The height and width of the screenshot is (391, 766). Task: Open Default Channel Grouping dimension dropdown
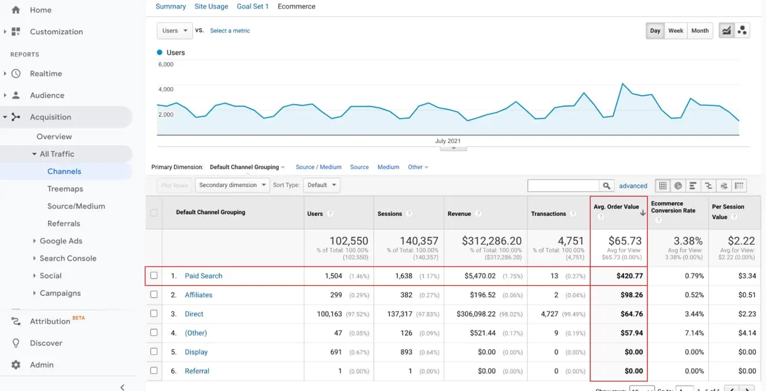(247, 167)
